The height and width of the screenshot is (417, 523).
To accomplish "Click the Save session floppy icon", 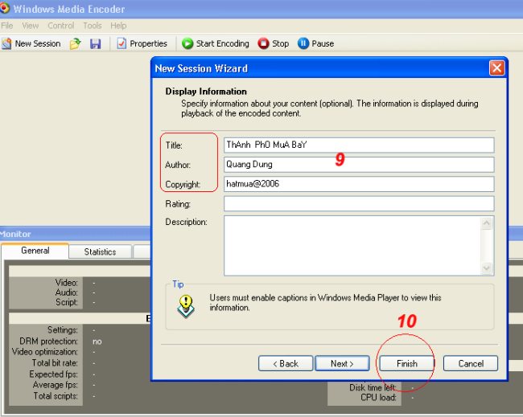I will click(x=95, y=43).
